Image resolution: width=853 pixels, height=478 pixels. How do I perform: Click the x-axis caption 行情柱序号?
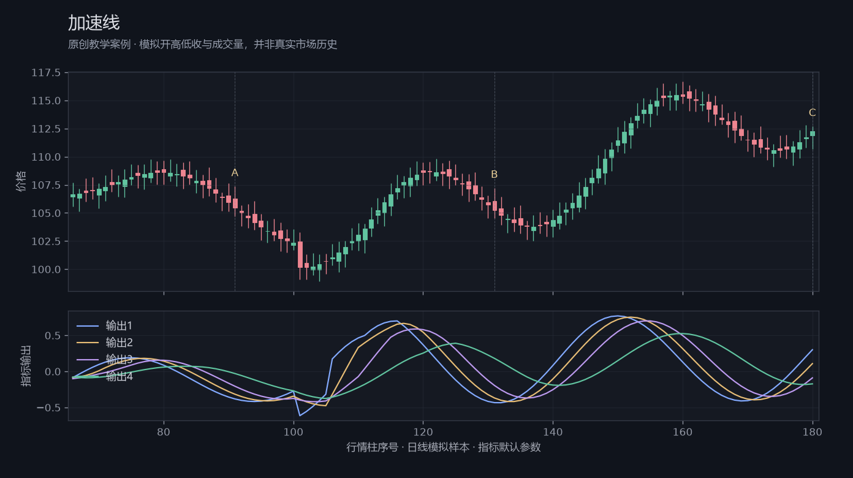444,447
